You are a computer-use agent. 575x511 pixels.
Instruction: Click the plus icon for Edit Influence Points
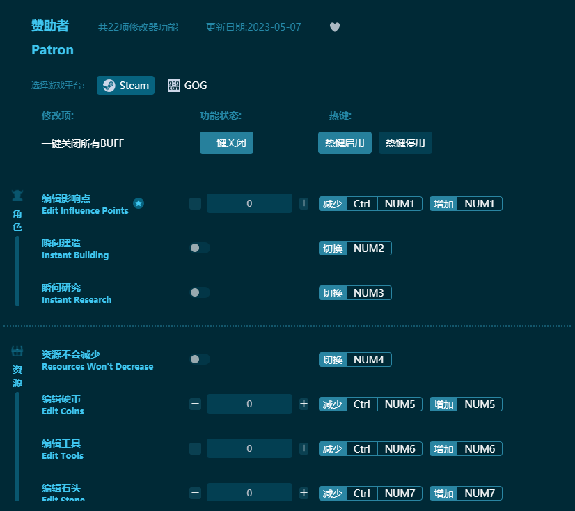(x=304, y=203)
